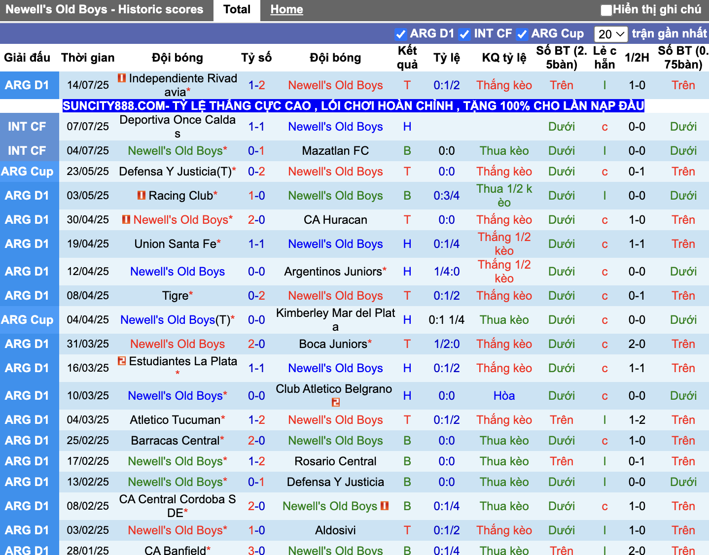Toggle the INT CF checkbox filter
This screenshot has width=709, height=555.
coord(464,34)
